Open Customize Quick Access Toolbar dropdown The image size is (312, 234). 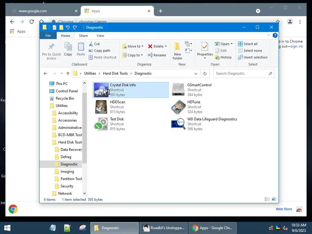tap(80, 28)
